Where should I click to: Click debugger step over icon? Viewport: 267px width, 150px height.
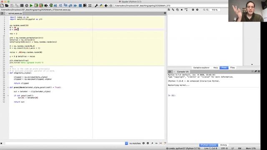60,5
